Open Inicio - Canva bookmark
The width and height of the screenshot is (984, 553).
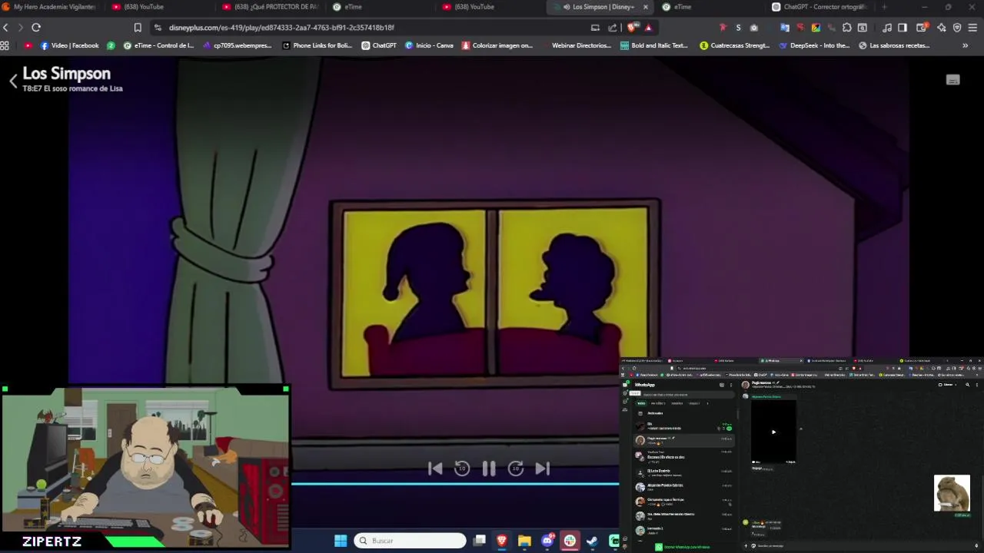[429, 45]
